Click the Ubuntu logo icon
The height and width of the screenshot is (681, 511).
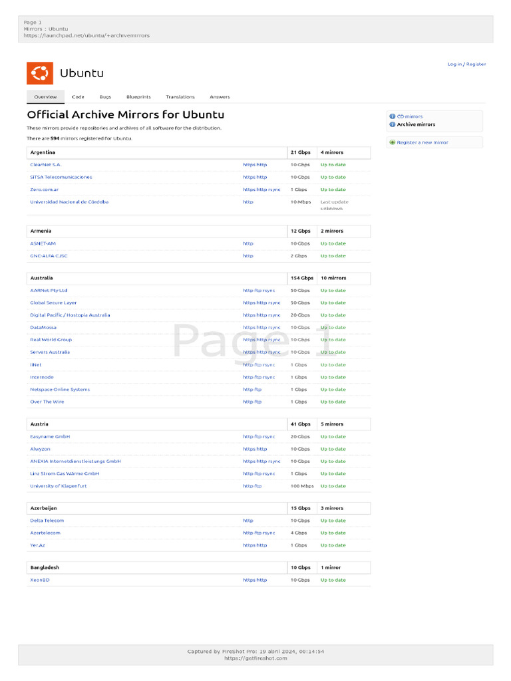39,73
